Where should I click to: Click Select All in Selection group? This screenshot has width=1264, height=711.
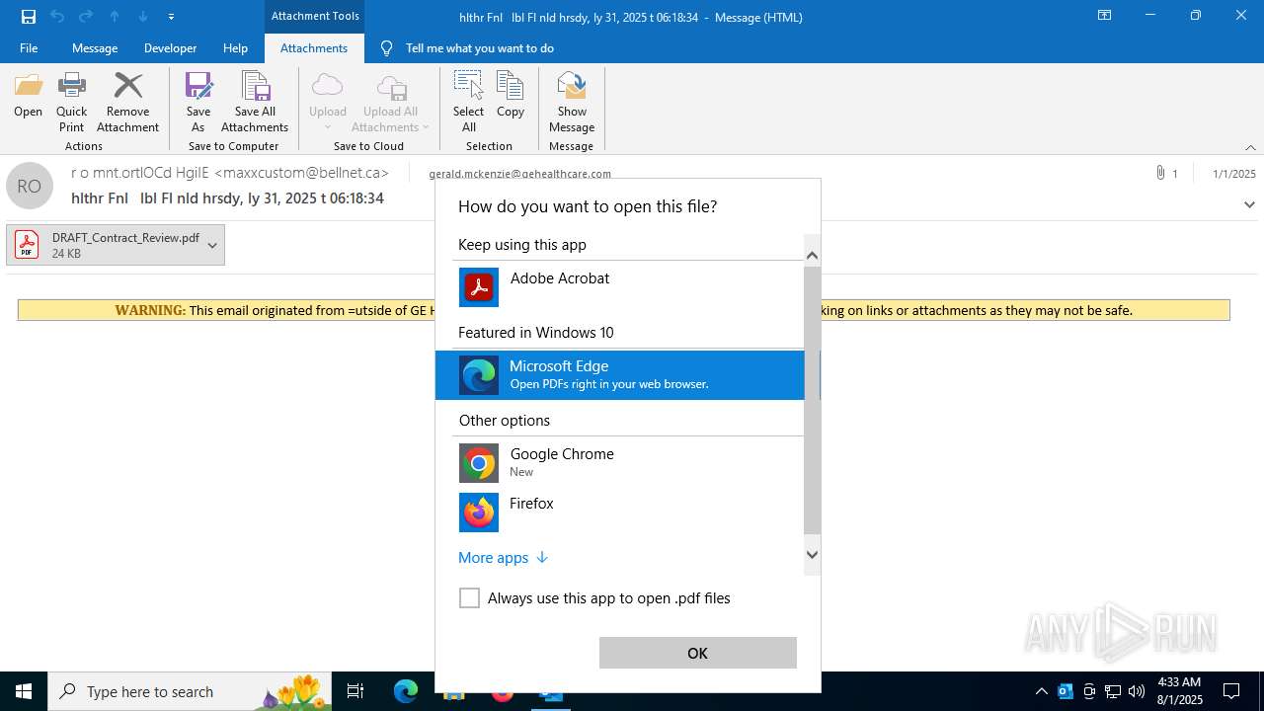click(468, 102)
